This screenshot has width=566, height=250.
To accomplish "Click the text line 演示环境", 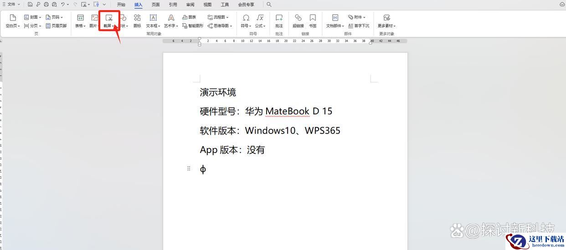I will pos(218,92).
